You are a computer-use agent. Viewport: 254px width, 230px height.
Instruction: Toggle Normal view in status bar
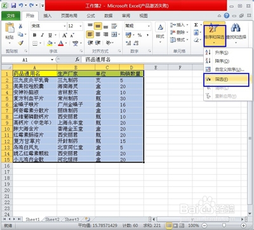pyautogui.click(x=169, y=226)
